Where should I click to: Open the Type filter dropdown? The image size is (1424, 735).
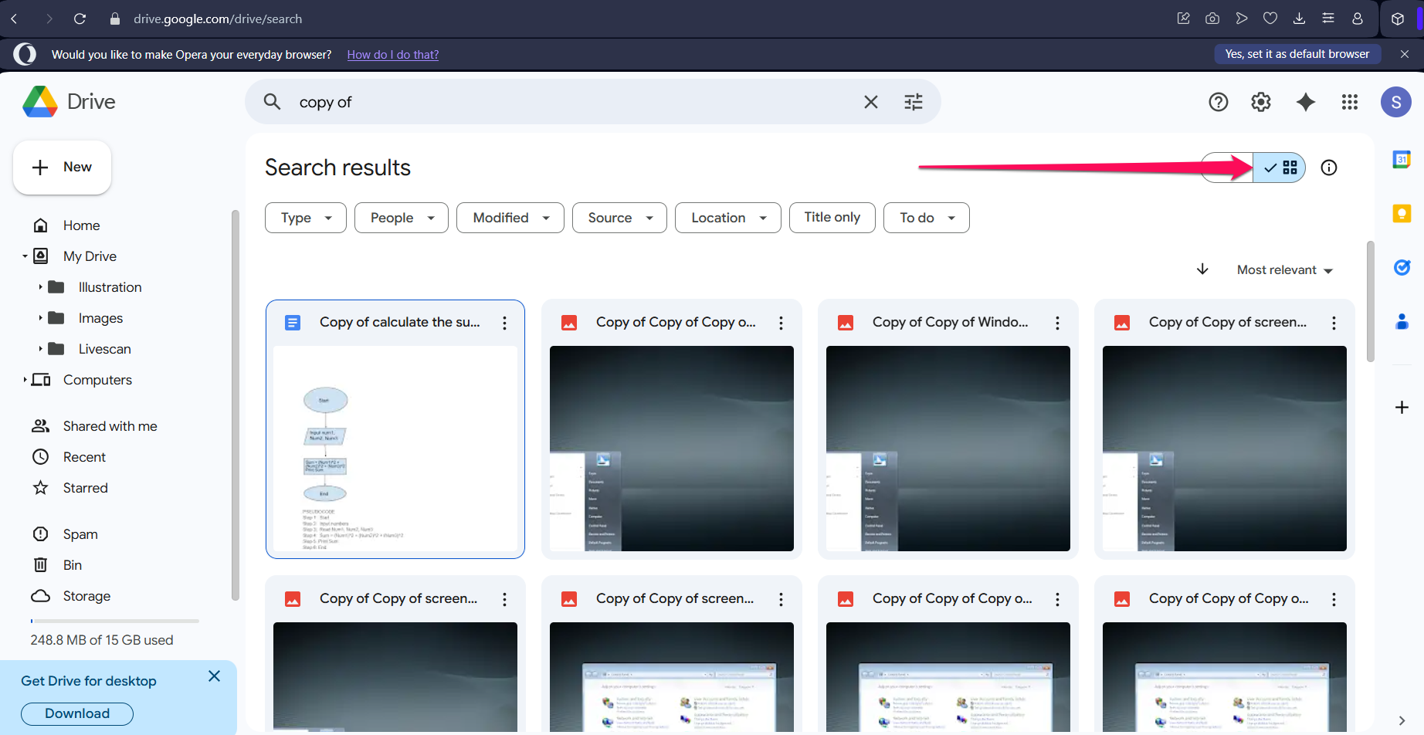305,218
